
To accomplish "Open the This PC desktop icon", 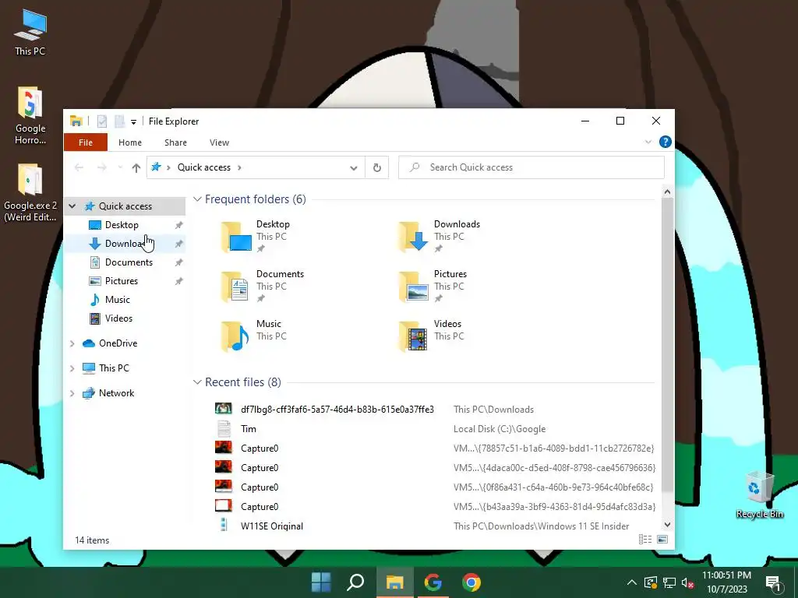I will (x=30, y=33).
